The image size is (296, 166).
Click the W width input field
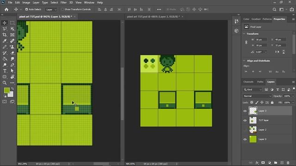click(261, 40)
